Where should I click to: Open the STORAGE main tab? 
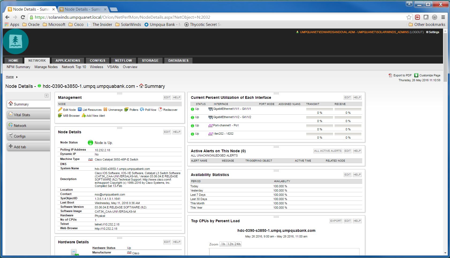(150, 61)
